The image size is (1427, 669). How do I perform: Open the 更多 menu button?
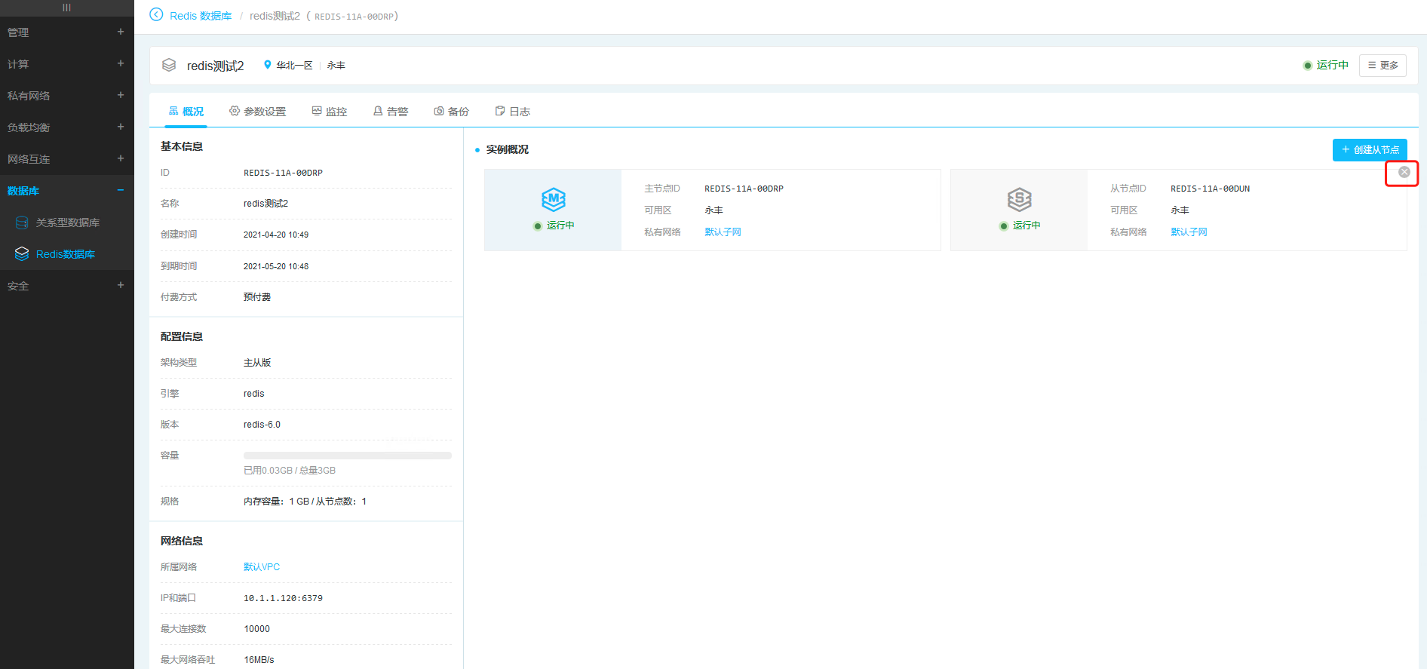(x=1383, y=66)
